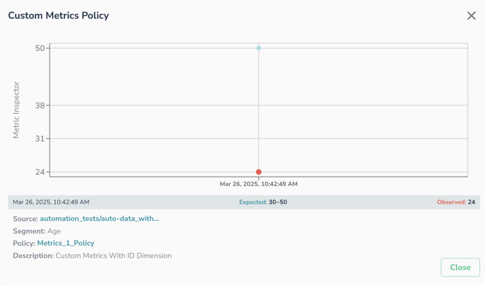Click the Metric Inspector axis title
Viewport: 485px width, 285px height.
click(16, 110)
